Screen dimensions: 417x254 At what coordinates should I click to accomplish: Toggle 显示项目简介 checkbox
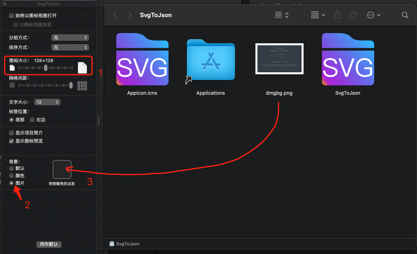pos(11,133)
